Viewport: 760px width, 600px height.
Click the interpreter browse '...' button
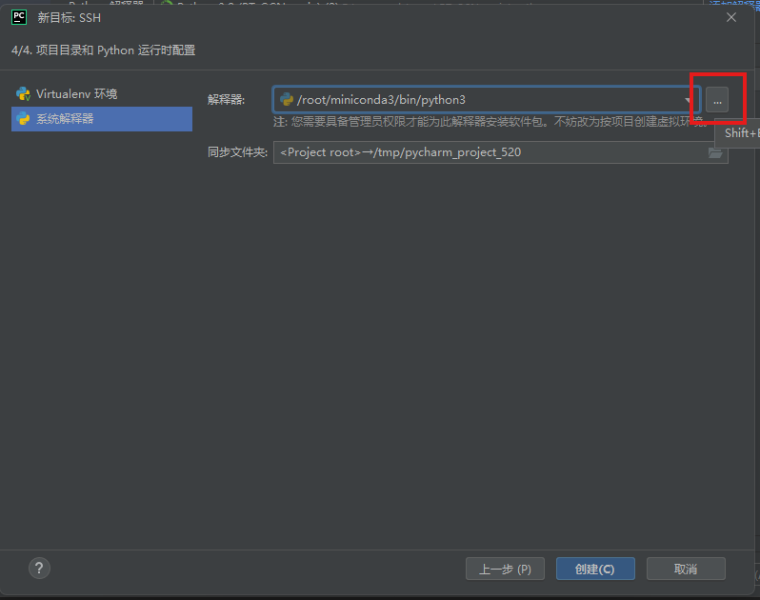pyautogui.click(x=717, y=100)
